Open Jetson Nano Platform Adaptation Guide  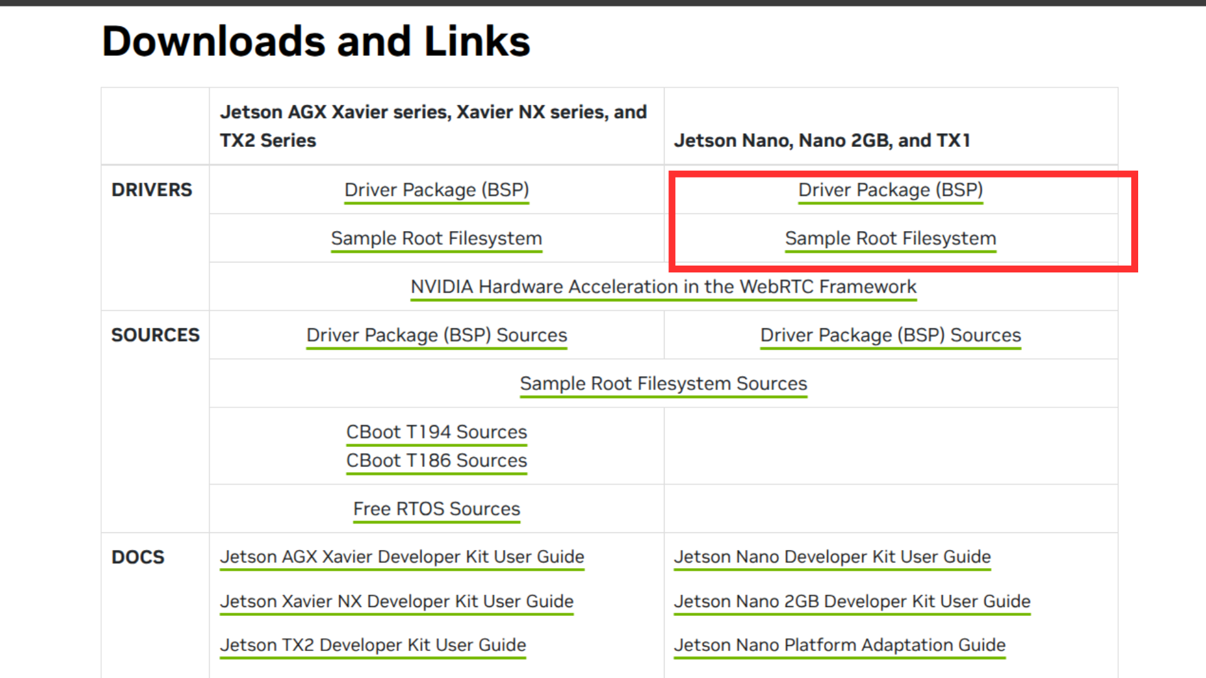pyautogui.click(x=839, y=645)
